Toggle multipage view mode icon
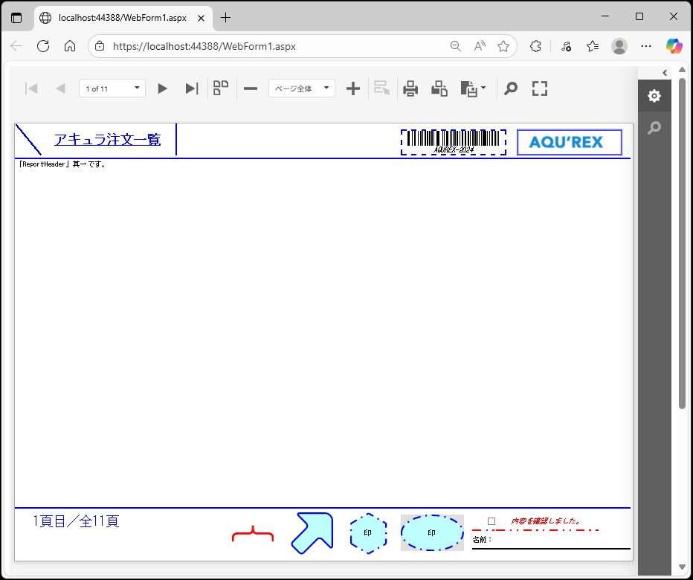The height and width of the screenshot is (580, 693). coord(221,88)
